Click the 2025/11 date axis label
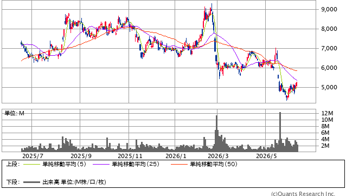Image resolution: width=346 pixels, height=196 pixels. (x=130, y=156)
